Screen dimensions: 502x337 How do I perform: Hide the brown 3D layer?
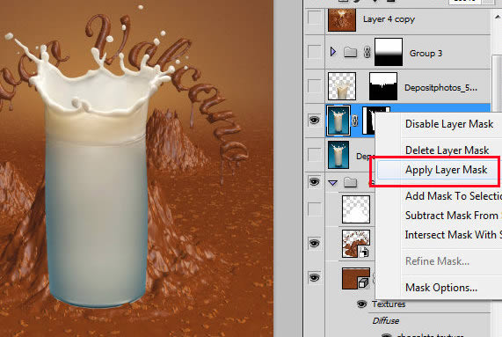(314, 277)
